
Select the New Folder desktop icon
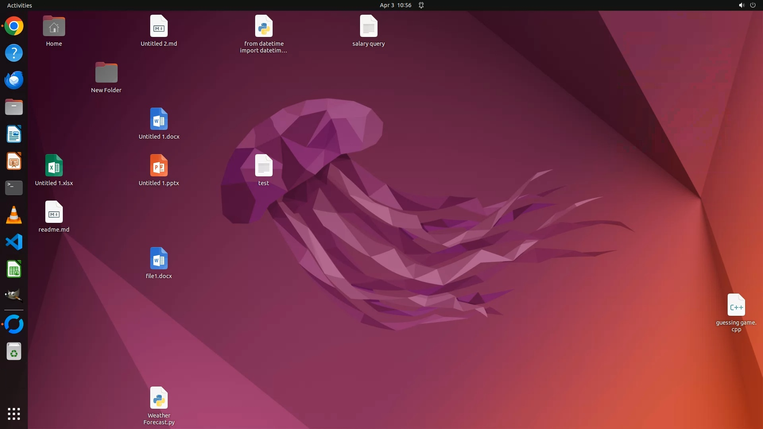click(x=106, y=73)
